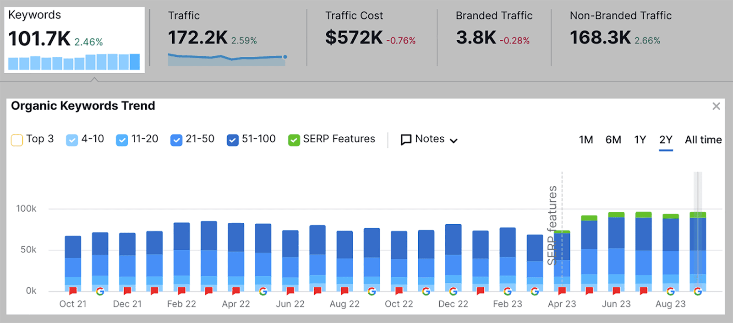
Task: Select the All time range tab
Action: coord(703,140)
